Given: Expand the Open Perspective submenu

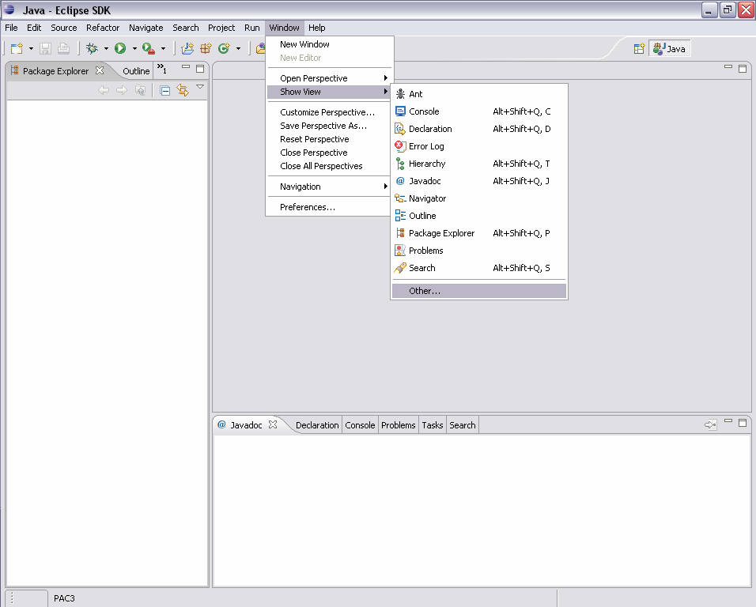Looking at the screenshot, I should 329,78.
